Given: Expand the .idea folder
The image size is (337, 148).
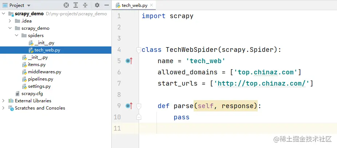Looking at the screenshot, I should (10, 21).
